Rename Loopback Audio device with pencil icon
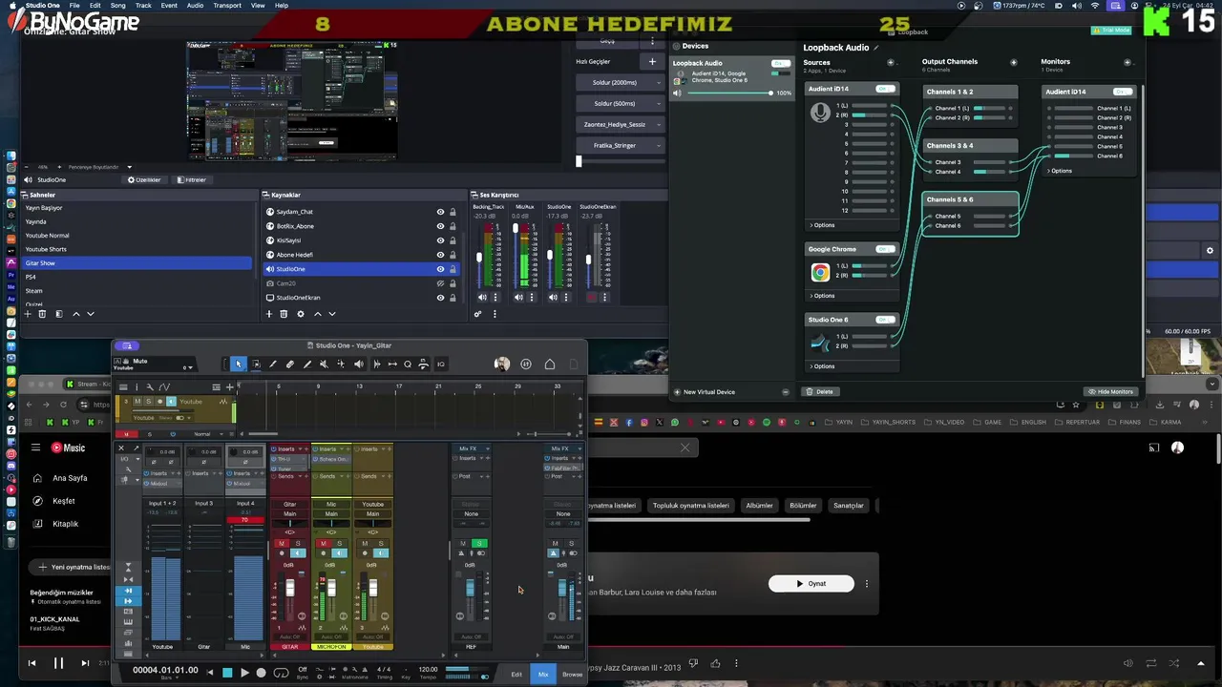The width and height of the screenshot is (1222, 687). click(x=875, y=48)
